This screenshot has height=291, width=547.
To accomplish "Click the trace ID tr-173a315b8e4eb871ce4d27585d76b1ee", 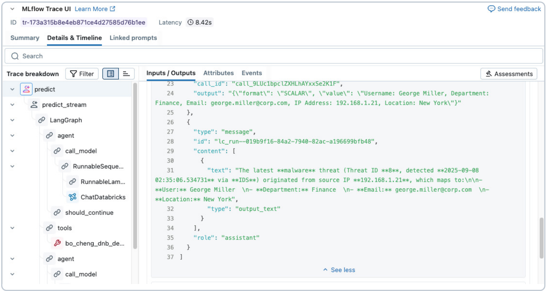I will [84, 22].
